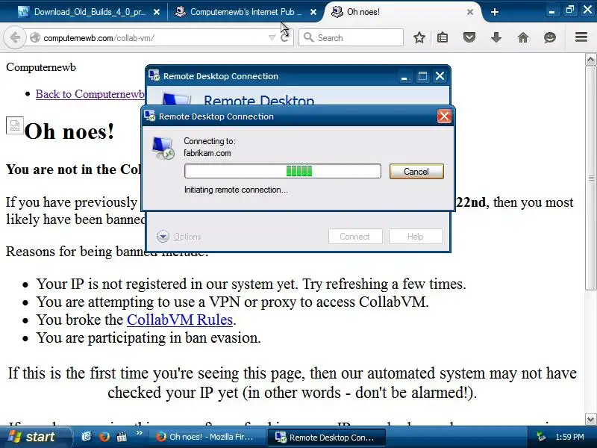
Task: Expand Options in Remote Desktop window
Action: pos(178,237)
